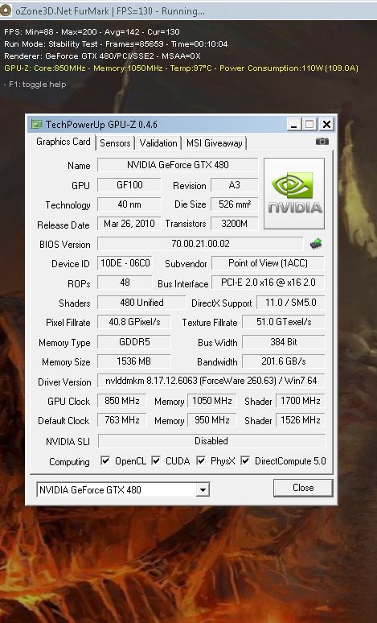Click the FurMark GPU-Z stats line in yellow
Image resolution: width=377 pixels, height=623 pixels.
(181, 68)
